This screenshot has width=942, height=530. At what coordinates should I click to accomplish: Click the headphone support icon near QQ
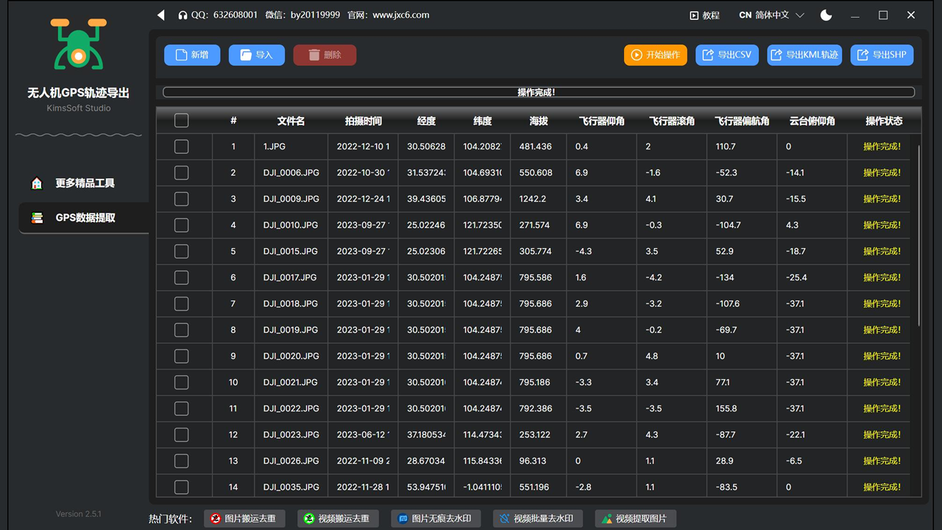tap(183, 15)
